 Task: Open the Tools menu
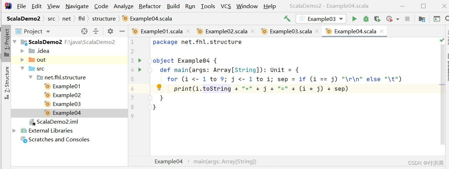coord(208,6)
